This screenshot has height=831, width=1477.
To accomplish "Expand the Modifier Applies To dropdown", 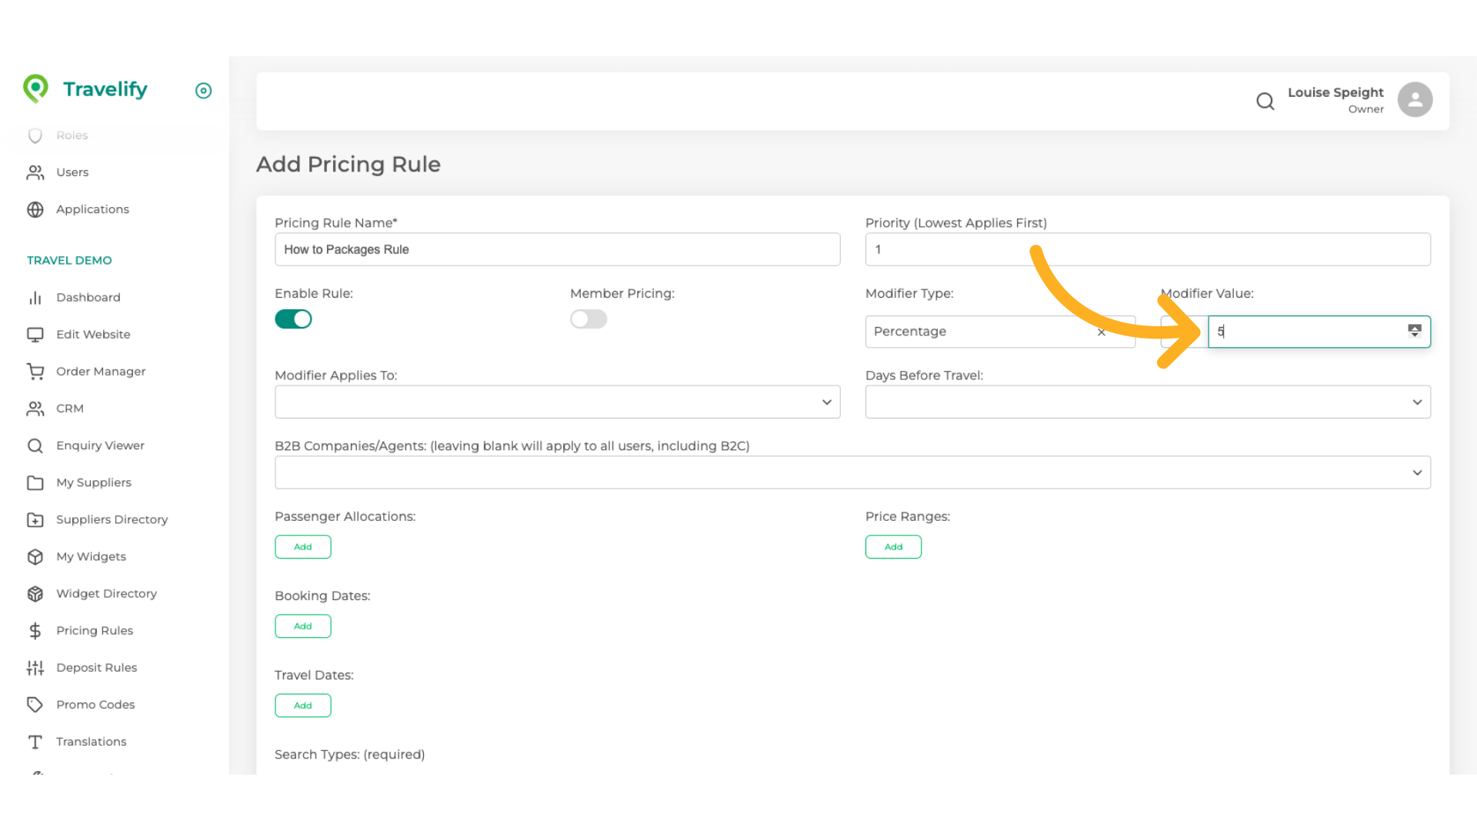I will point(557,402).
